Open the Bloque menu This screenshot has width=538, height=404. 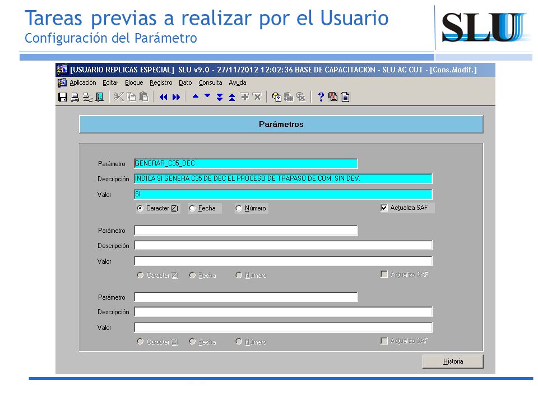(x=134, y=83)
